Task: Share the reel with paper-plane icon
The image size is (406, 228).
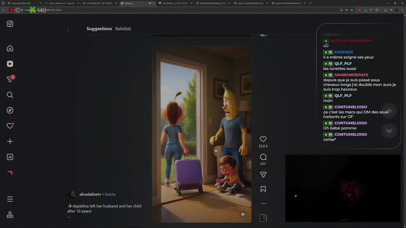Action: [263, 174]
